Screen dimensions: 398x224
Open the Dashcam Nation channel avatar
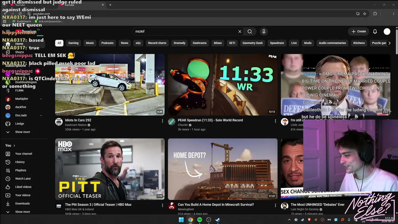(59, 122)
